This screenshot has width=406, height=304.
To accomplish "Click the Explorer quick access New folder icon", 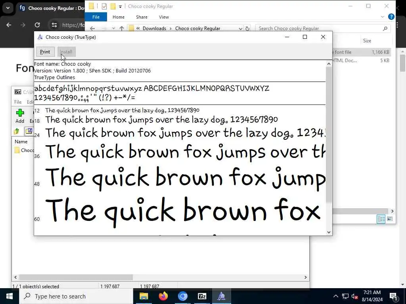I will (113, 6).
